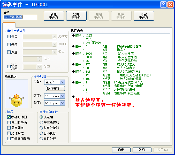Select the 并行处理 trigger radio button
This screenshot has width=175, height=155.
click(x=41, y=139)
